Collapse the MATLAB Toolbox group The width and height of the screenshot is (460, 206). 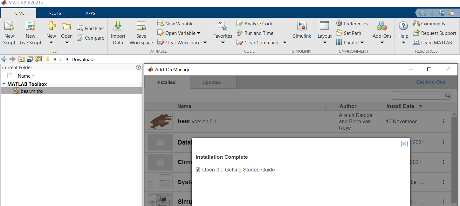(x=4, y=84)
